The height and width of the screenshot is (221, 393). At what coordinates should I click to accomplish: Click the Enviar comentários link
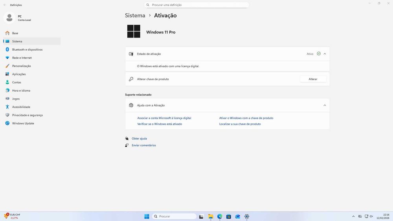pos(144,145)
